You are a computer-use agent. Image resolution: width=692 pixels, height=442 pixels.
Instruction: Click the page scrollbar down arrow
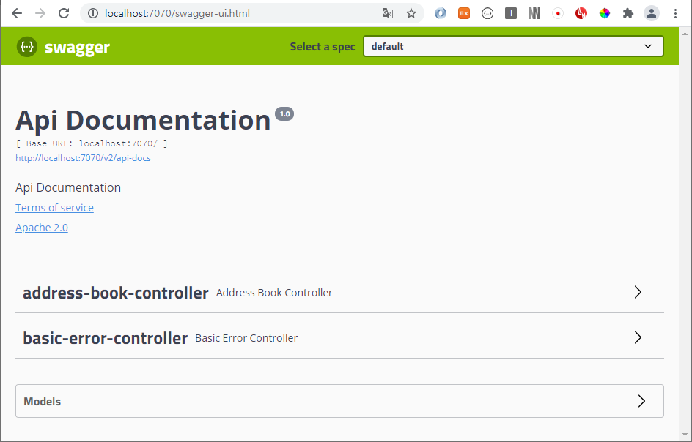[685, 435]
